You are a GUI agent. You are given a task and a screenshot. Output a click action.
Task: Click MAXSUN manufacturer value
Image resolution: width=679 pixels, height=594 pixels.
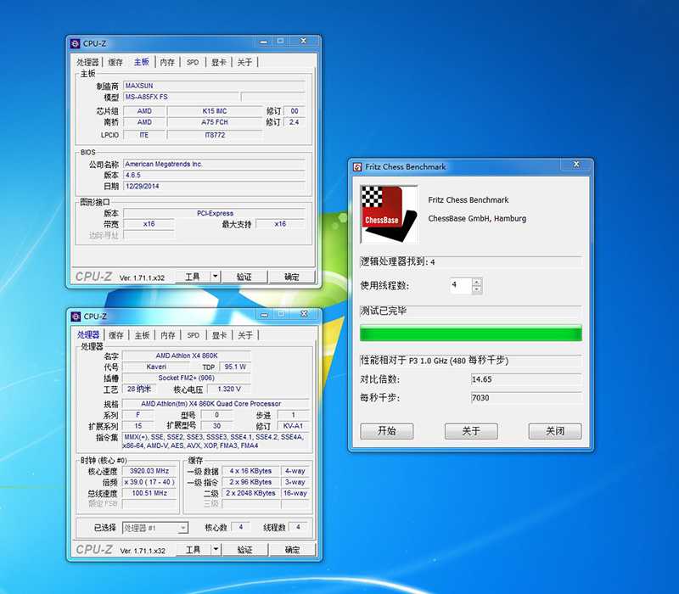pos(214,86)
